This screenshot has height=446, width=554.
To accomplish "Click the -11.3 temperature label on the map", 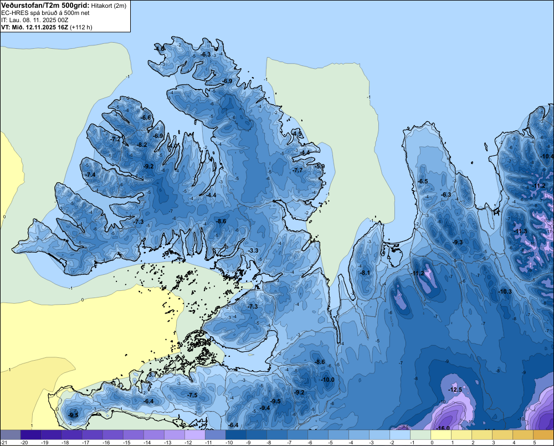I will point(520,231).
